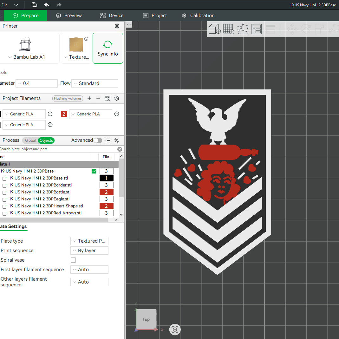Click the AMS filament sync icon

[x=107, y=98]
